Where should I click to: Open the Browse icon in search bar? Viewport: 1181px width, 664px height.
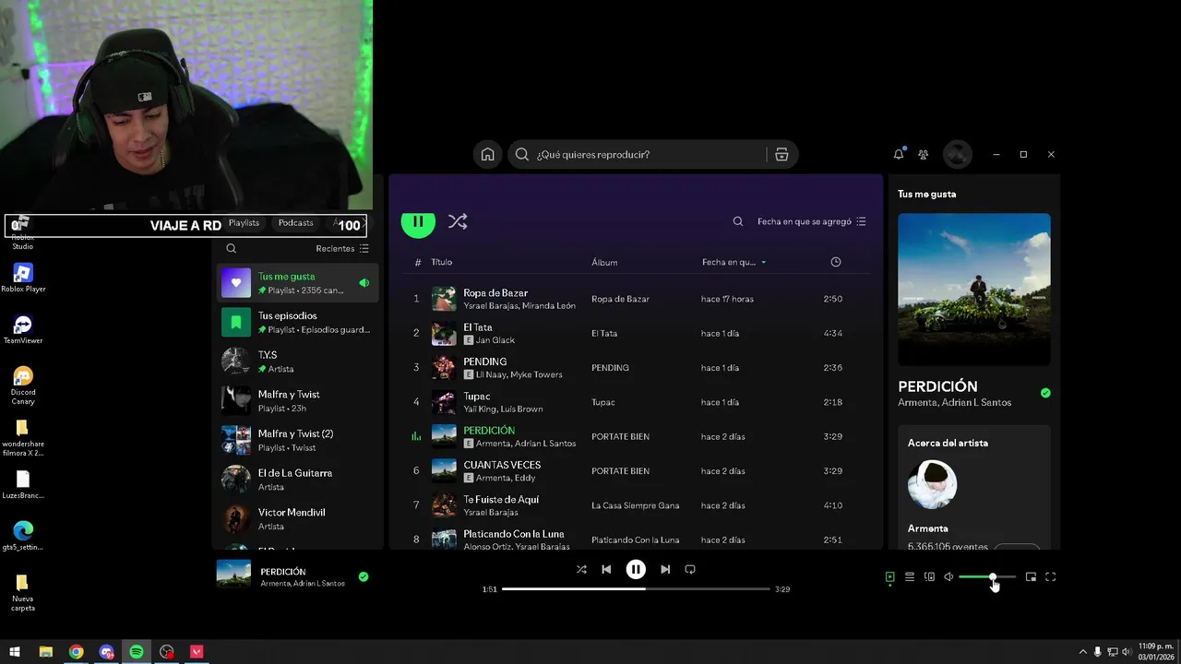tap(781, 154)
